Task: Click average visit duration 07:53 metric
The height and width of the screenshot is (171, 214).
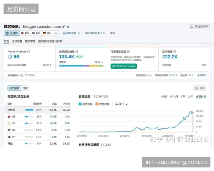Action: pyautogui.click(x=166, y=76)
